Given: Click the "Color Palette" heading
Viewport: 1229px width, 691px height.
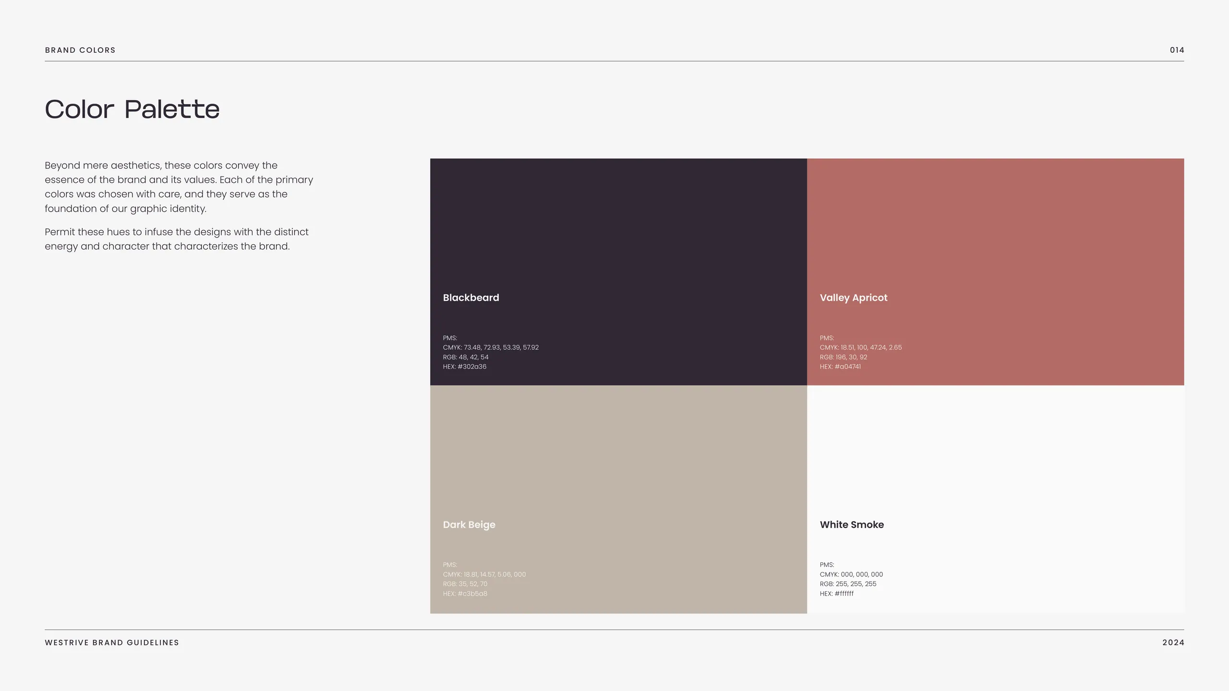Looking at the screenshot, I should coord(132,109).
